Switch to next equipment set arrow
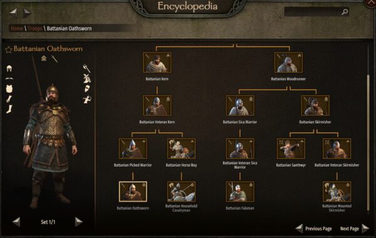376x238 pixels. (79, 222)
